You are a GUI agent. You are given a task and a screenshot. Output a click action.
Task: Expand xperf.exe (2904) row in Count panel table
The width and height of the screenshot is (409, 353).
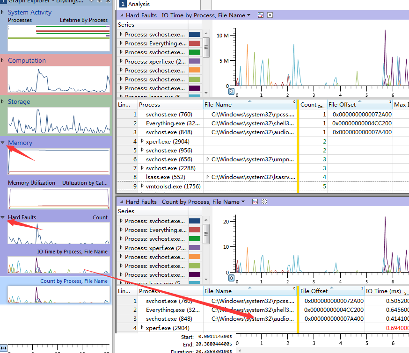pos(142,328)
